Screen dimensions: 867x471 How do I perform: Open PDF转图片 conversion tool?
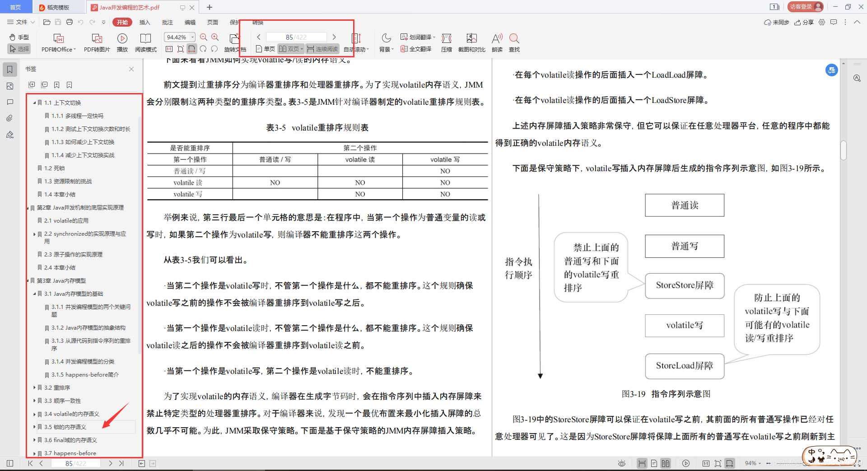point(96,42)
